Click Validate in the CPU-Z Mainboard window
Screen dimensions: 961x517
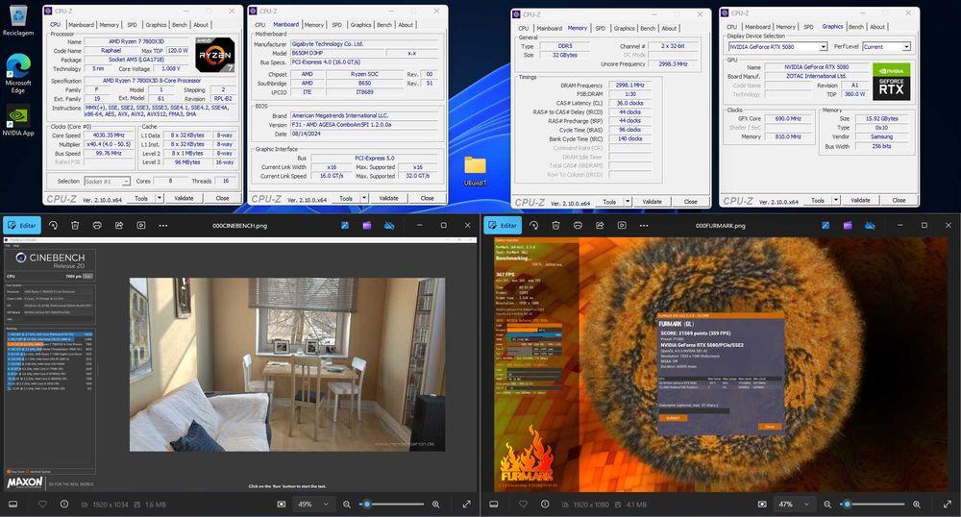point(388,198)
